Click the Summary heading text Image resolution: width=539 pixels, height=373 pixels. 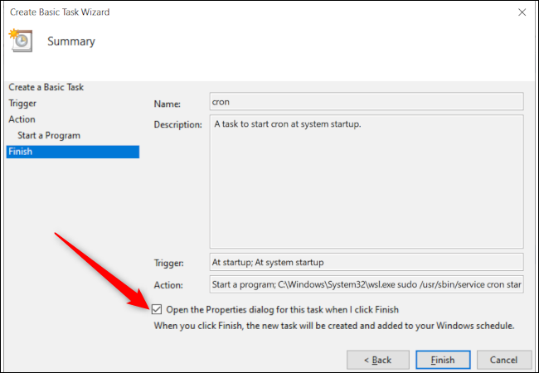click(x=71, y=41)
